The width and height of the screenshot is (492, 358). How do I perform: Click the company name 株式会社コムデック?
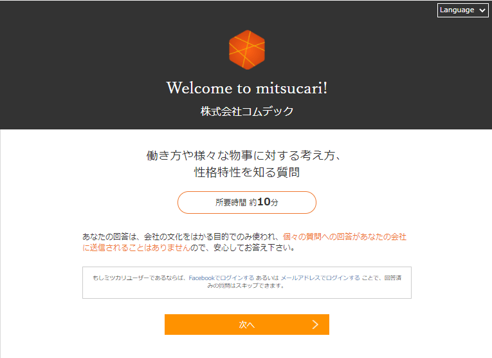coord(247,111)
